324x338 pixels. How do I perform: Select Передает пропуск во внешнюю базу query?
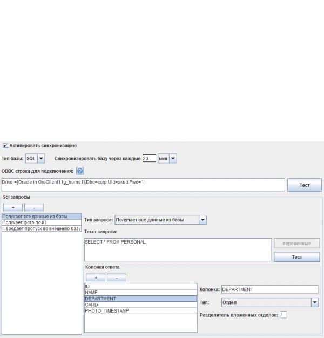[41, 229]
